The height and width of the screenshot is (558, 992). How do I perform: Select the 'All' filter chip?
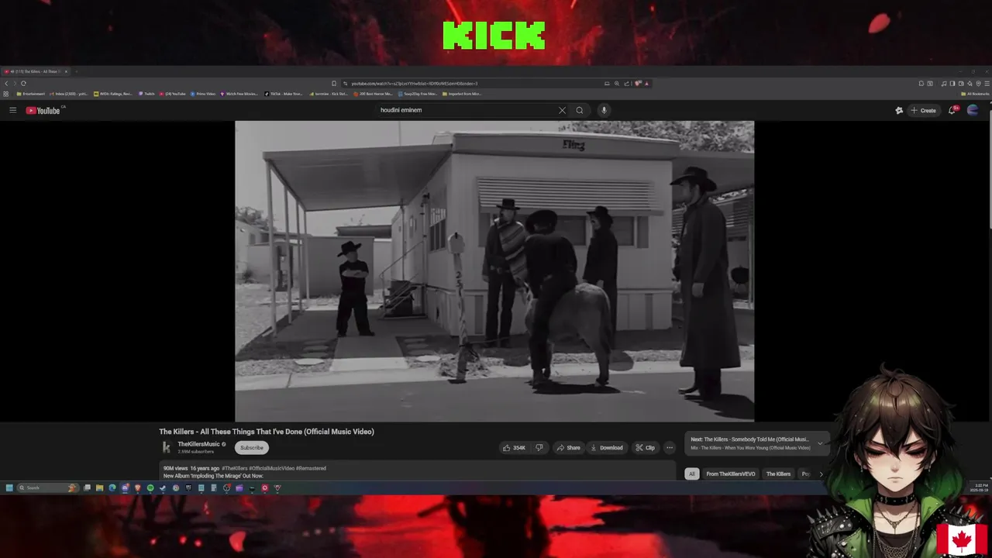(x=692, y=474)
